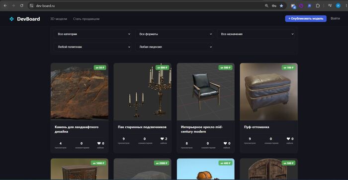This screenshot has width=348, height=180.
Task: Reload the page with the refresh icon
Action: (21, 6)
